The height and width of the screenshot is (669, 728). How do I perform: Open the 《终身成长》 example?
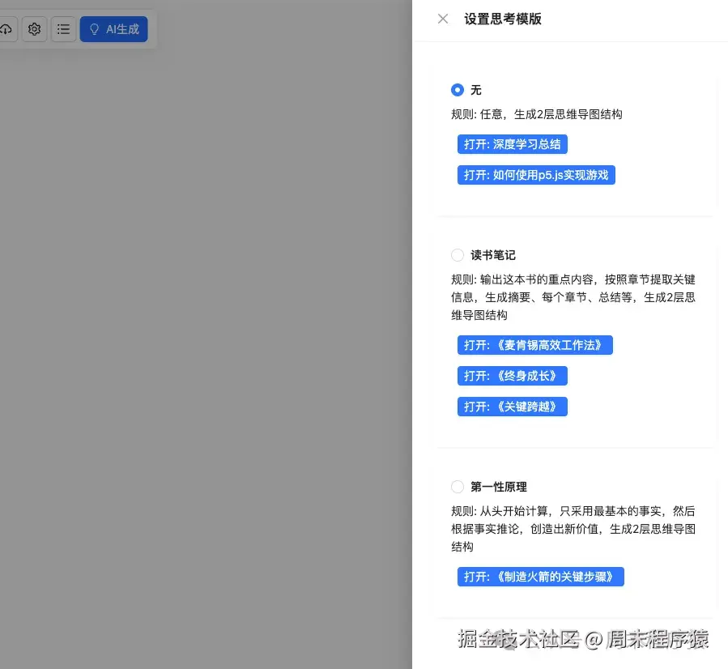pos(513,375)
